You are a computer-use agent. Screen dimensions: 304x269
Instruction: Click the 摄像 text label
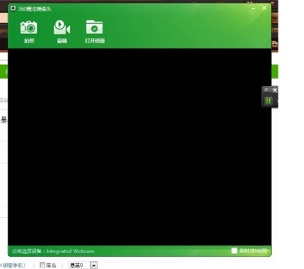click(62, 41)
